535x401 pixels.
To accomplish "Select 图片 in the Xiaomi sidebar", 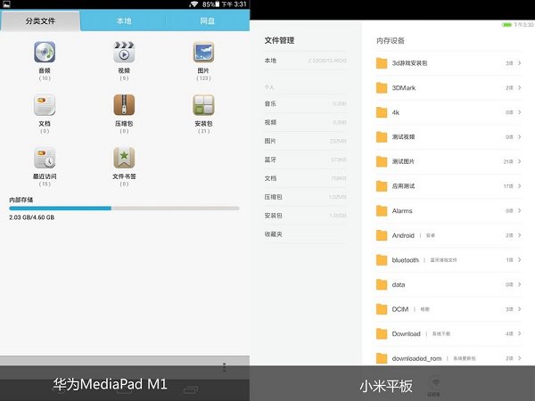I will pos(305,141).
